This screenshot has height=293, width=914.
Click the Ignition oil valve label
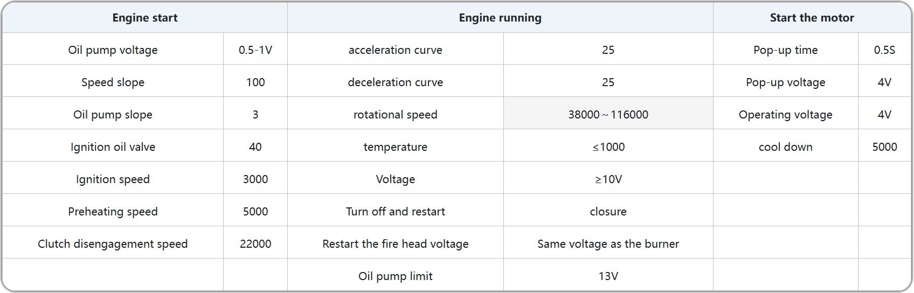pos(113,147)
